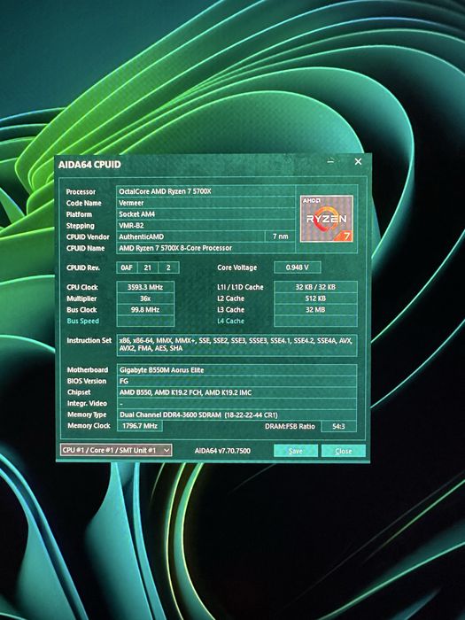Click the Motherboard value Gigabyte B550M Aorus Elite
The image size is (465, 620).
(236, 370)
